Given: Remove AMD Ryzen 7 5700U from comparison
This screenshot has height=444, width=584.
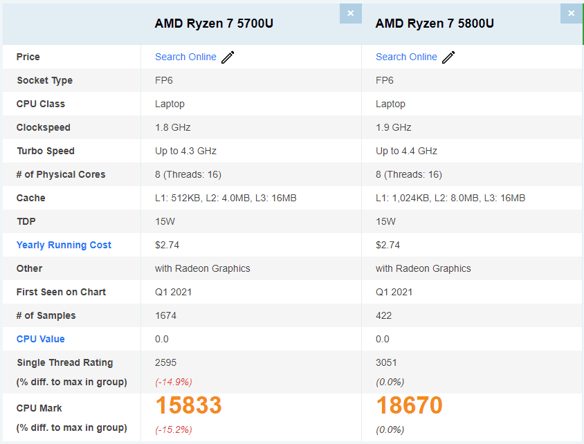Looking at the screenshot, I should pos(351,13).
